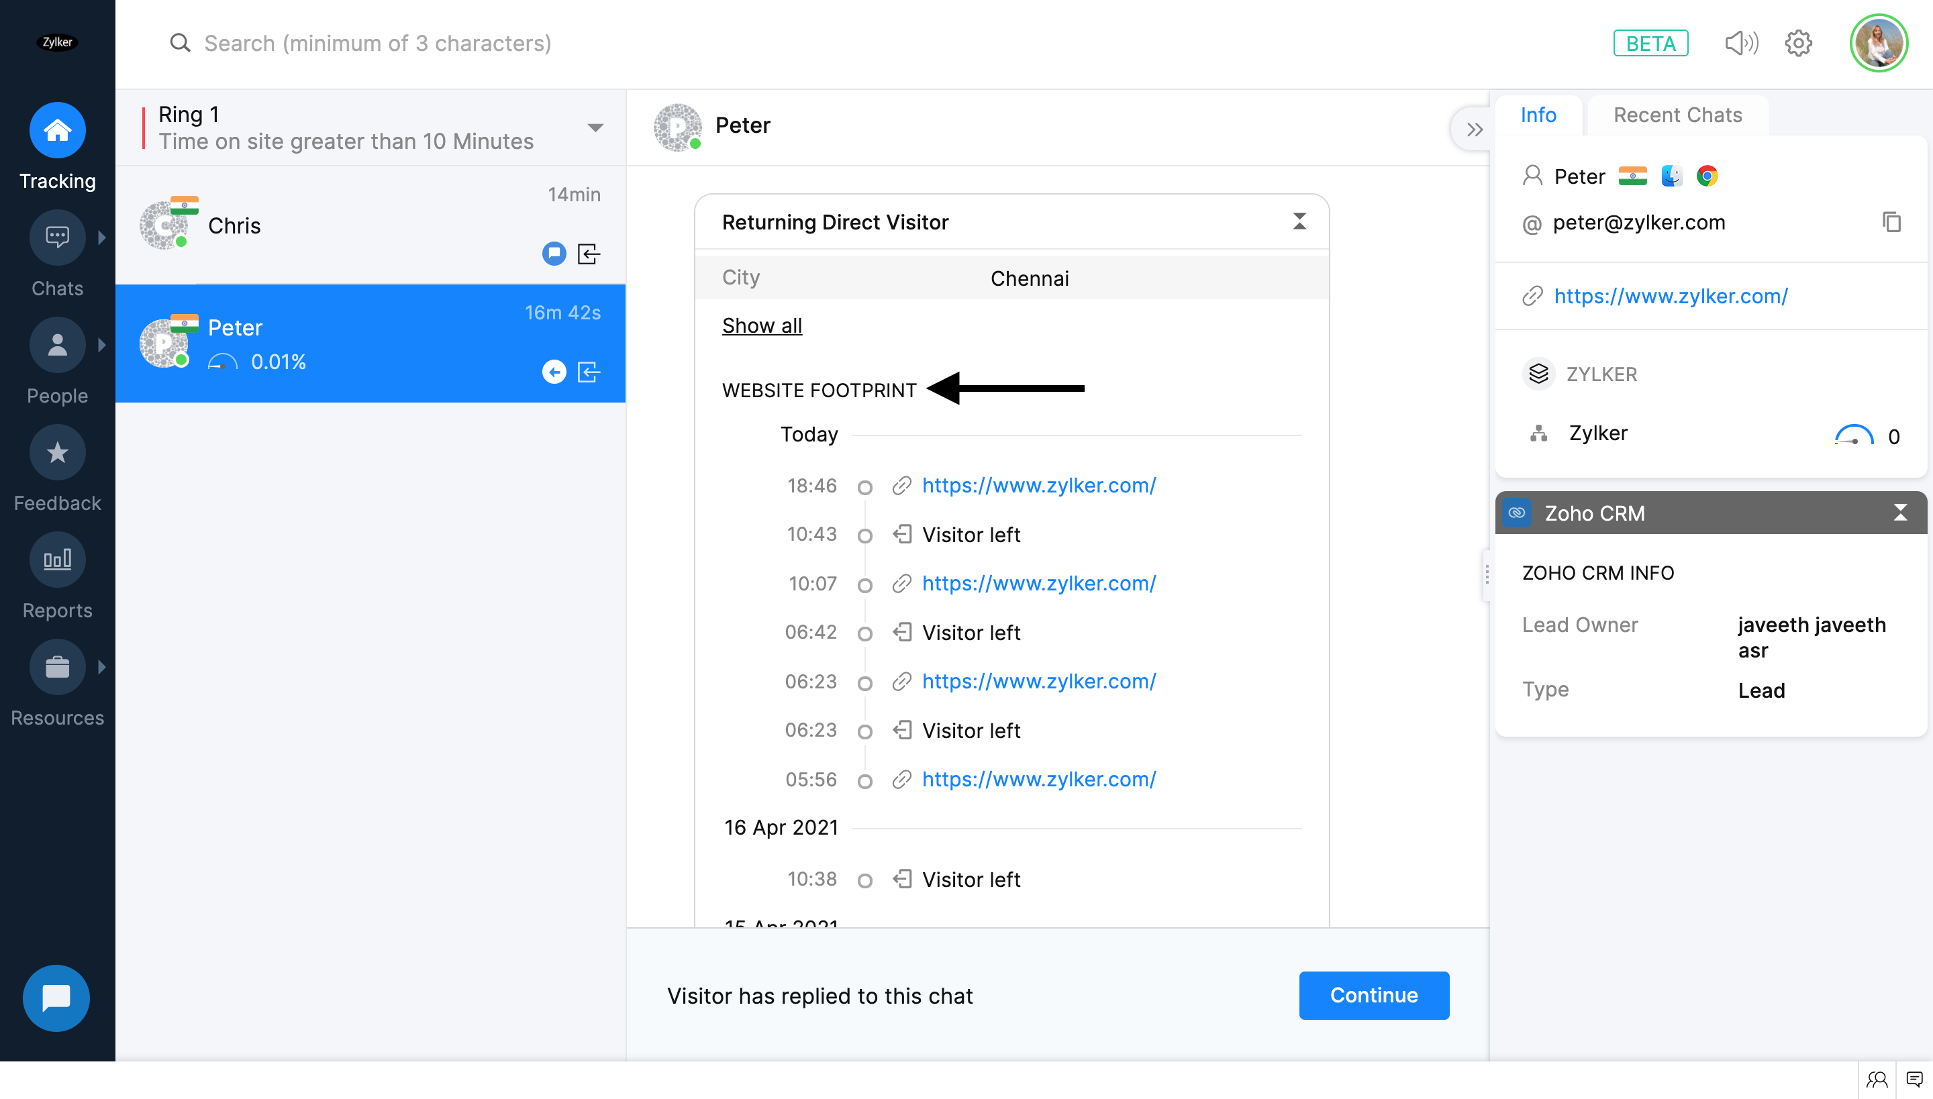Click the sound notification speaker icon
Image resolution: width=1933 pixels, height=1099 pixels.
(x=1741, y=44)
